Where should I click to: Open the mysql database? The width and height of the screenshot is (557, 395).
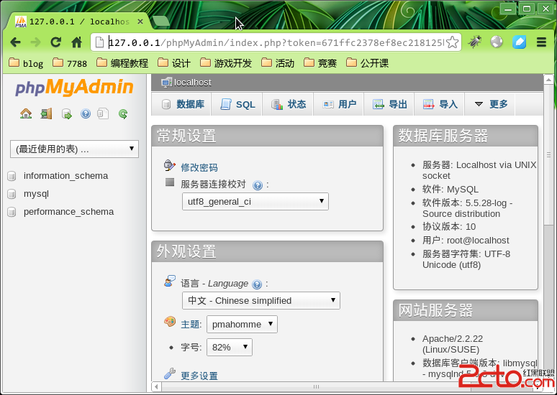tap(36, 194)
